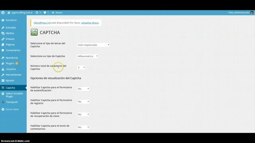255x143 pixels.
Task: Click the plus icon next to Nuevo
Action: pyautogui.click(x=53, y=13)
